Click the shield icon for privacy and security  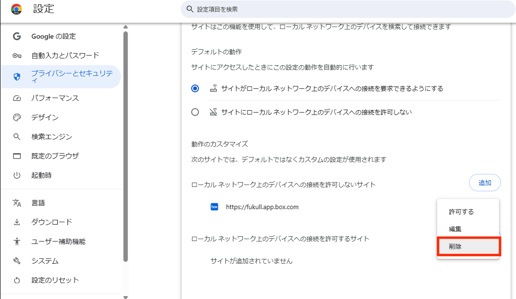[x=17, y=77]
